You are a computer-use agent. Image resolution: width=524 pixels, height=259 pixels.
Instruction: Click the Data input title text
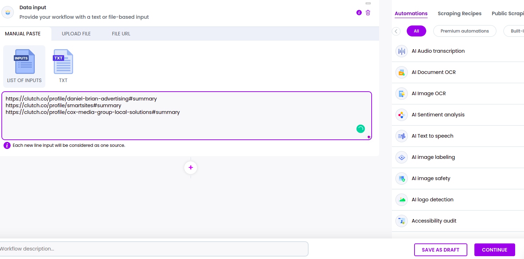[x=33, y=7]
